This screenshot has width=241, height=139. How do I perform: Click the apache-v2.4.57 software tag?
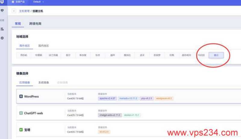pos(107,98)
